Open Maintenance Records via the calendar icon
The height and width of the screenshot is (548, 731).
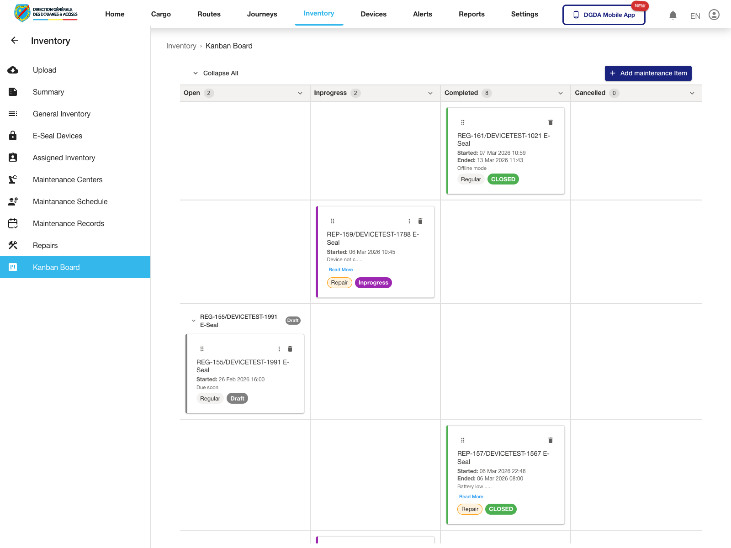pos(13,223)
